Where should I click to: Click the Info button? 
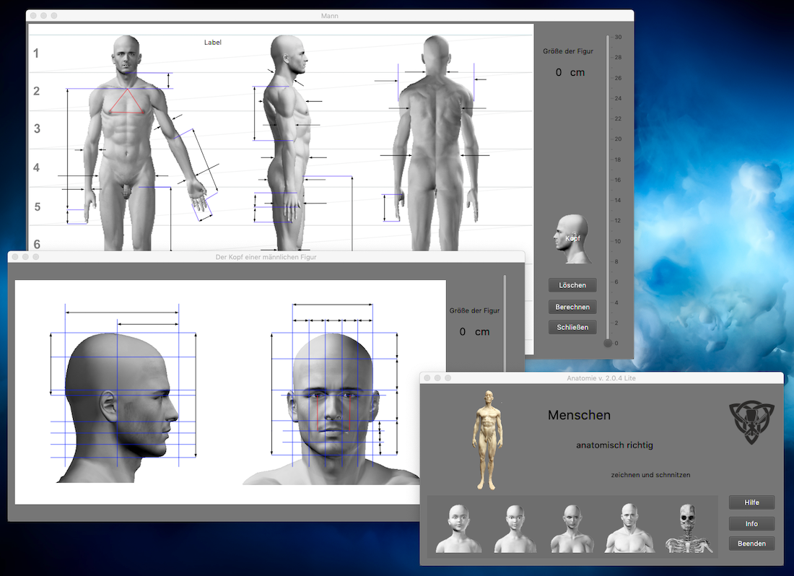(751, 523)
